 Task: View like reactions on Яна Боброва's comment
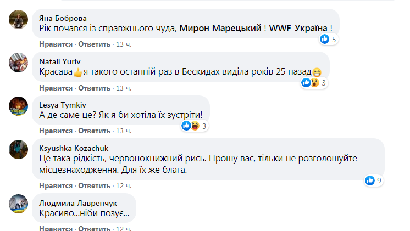point(329,39)
